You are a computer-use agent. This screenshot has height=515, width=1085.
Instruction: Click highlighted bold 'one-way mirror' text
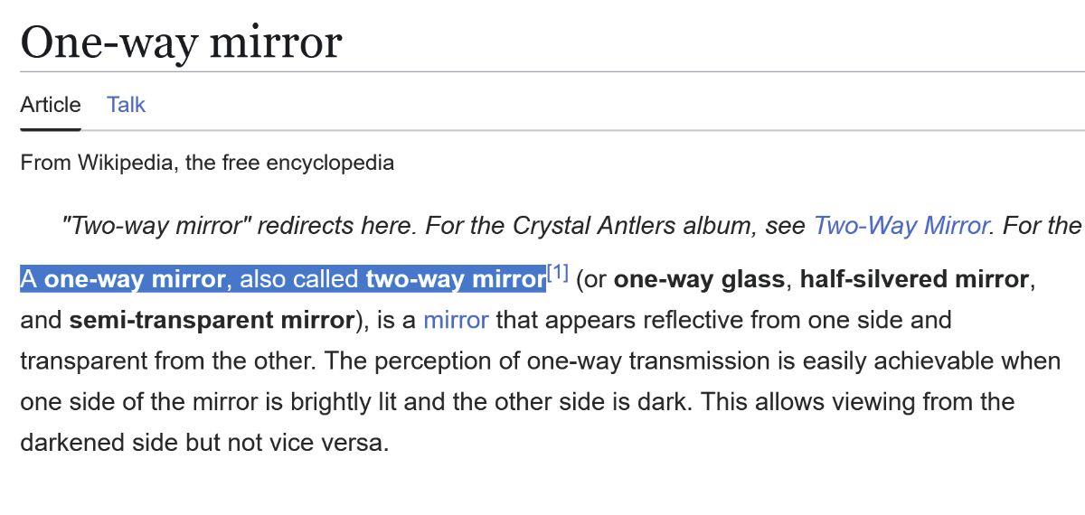[135, 279]
